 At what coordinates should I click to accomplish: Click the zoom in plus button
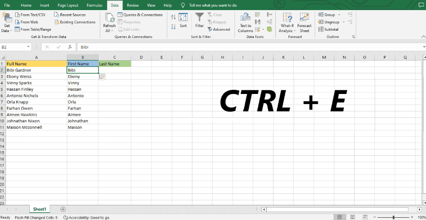pyautogui.click(x=412, y=217)
